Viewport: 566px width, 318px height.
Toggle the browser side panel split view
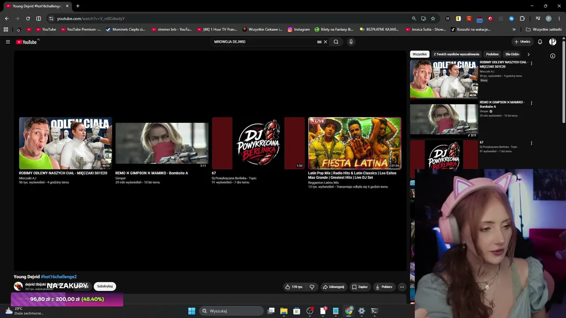38,19
